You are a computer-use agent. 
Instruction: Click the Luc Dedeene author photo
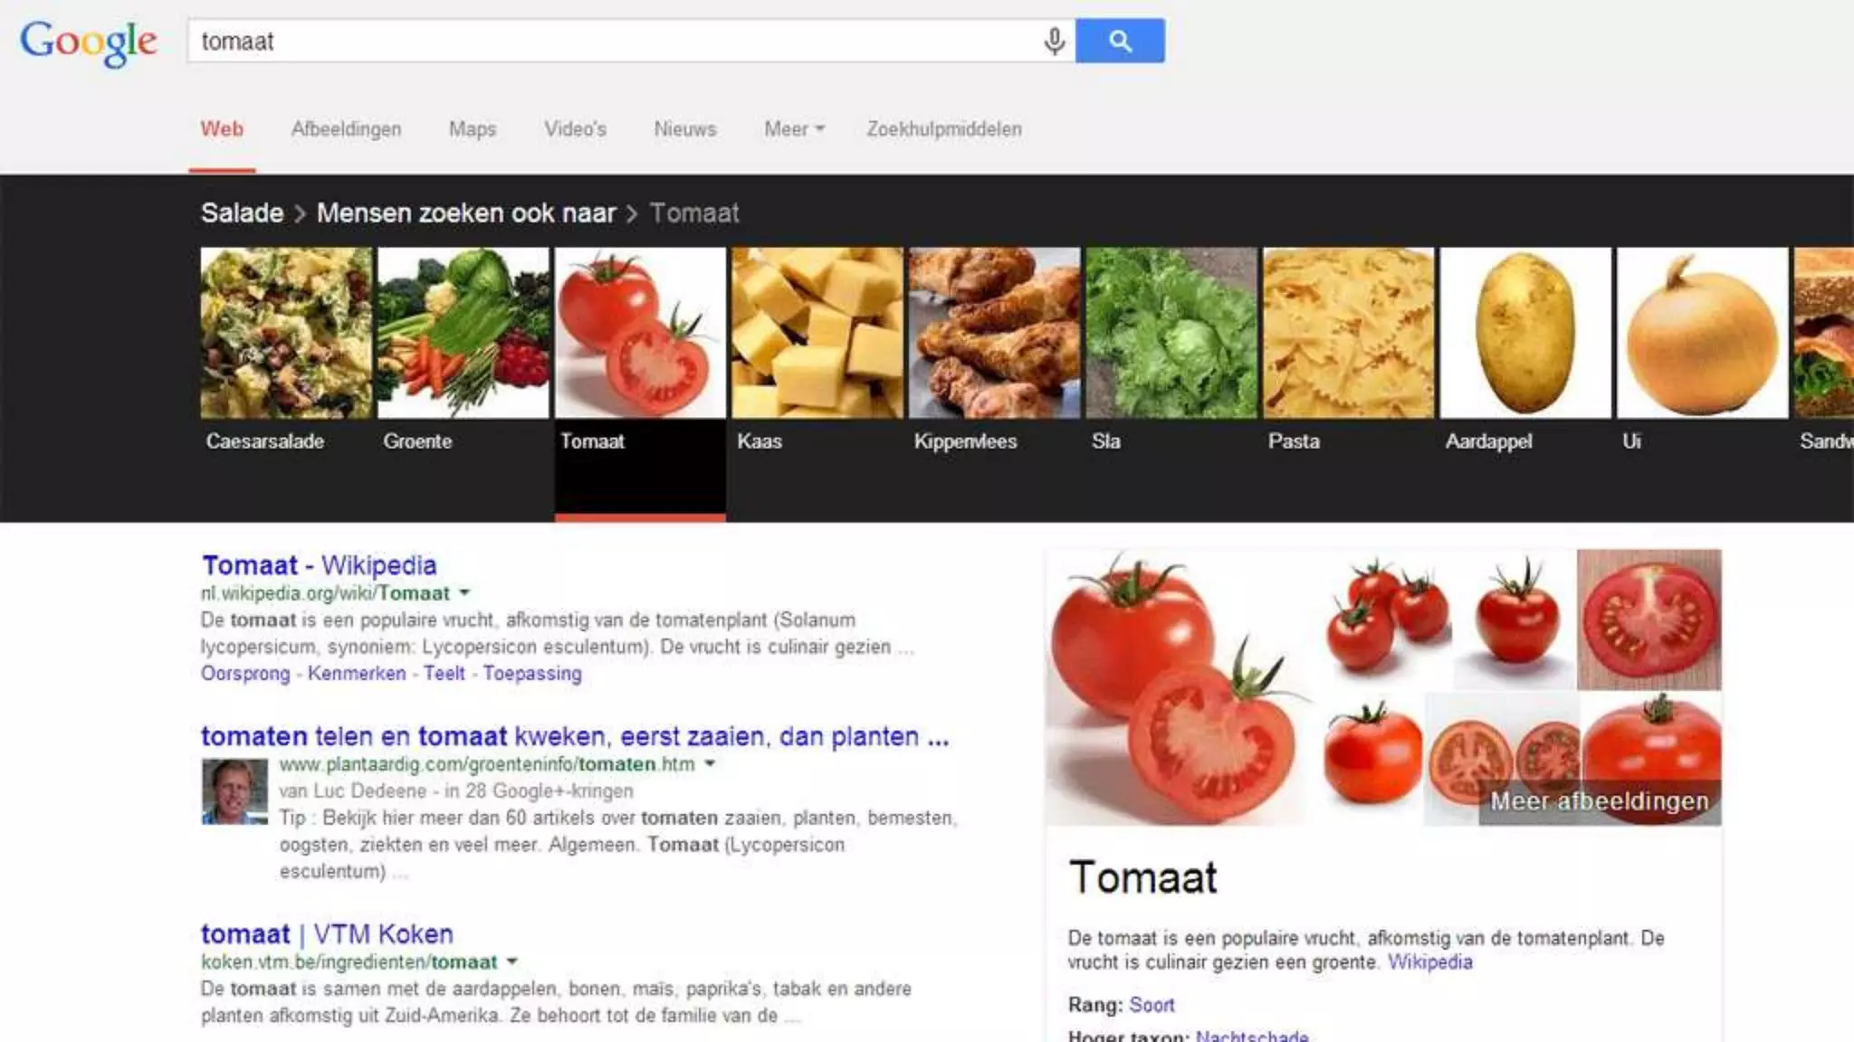(x=234, y=791)
